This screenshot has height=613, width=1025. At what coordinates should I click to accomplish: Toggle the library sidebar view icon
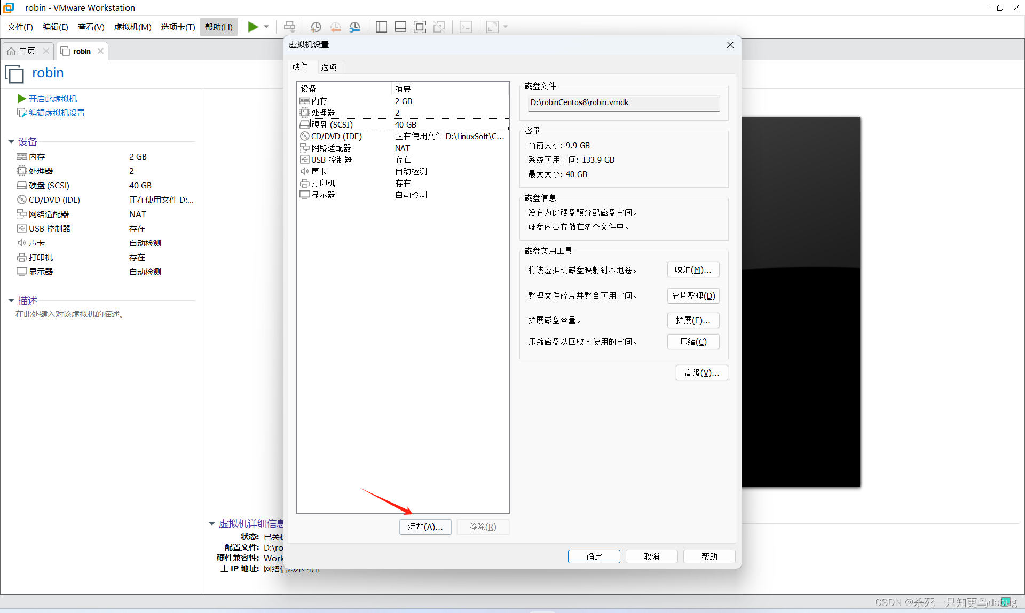pos(381,27)
